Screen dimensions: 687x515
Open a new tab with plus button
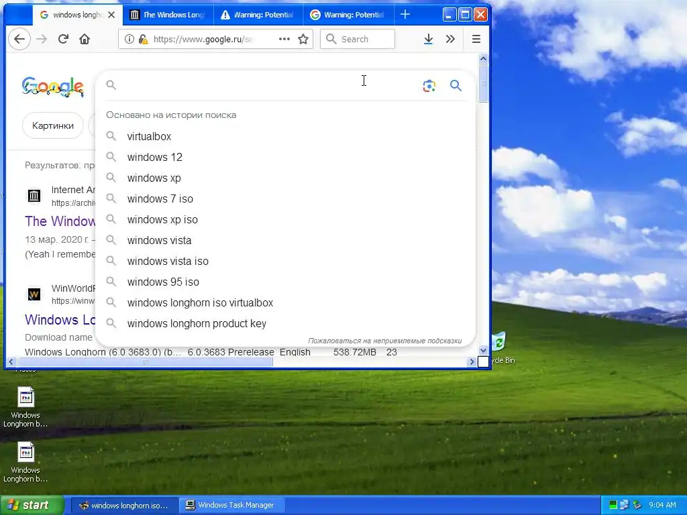(405, 15)
